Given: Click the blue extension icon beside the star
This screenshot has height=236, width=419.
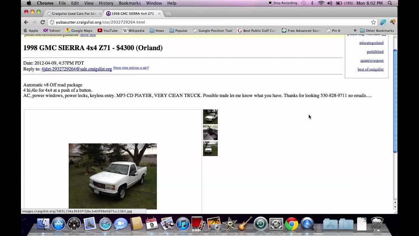Looking at the screenshot, I should point(383,22).
